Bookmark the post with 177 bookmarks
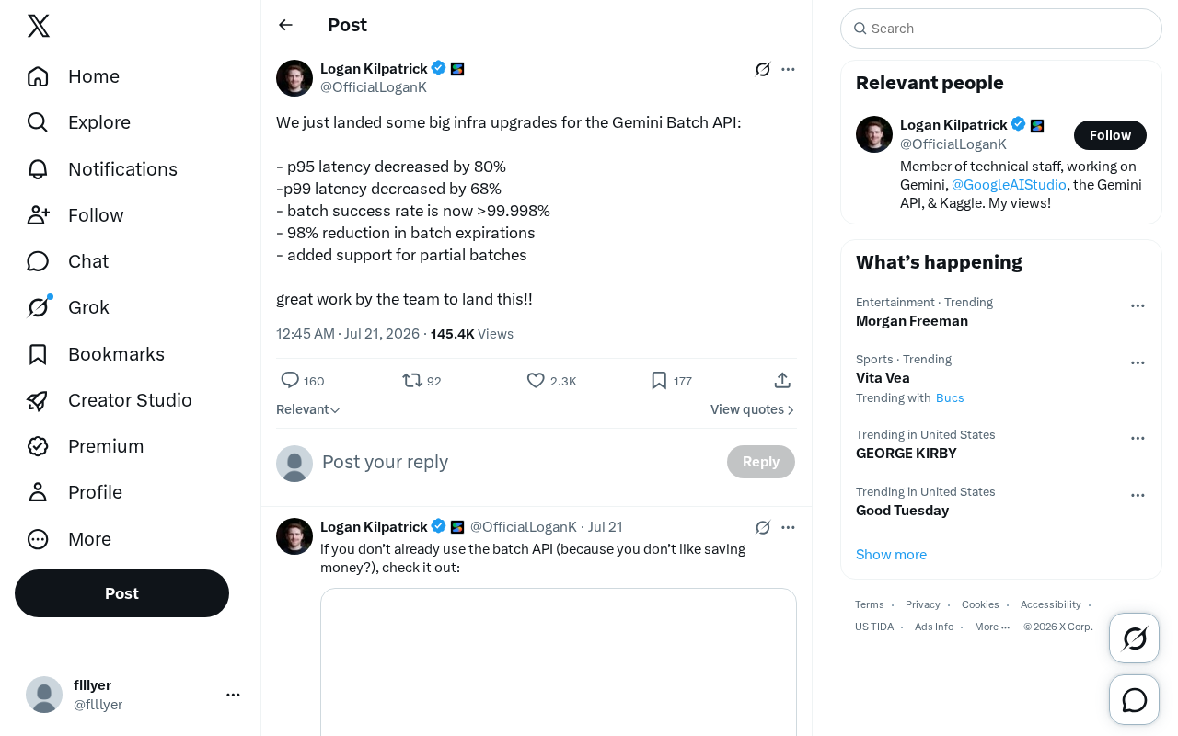The width and height of the screenshot is (1178, 736). [659, 380]
